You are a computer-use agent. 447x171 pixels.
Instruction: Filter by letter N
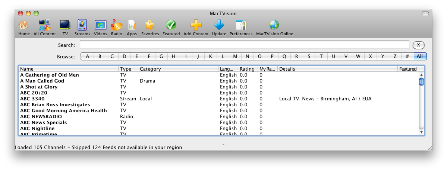248,57
